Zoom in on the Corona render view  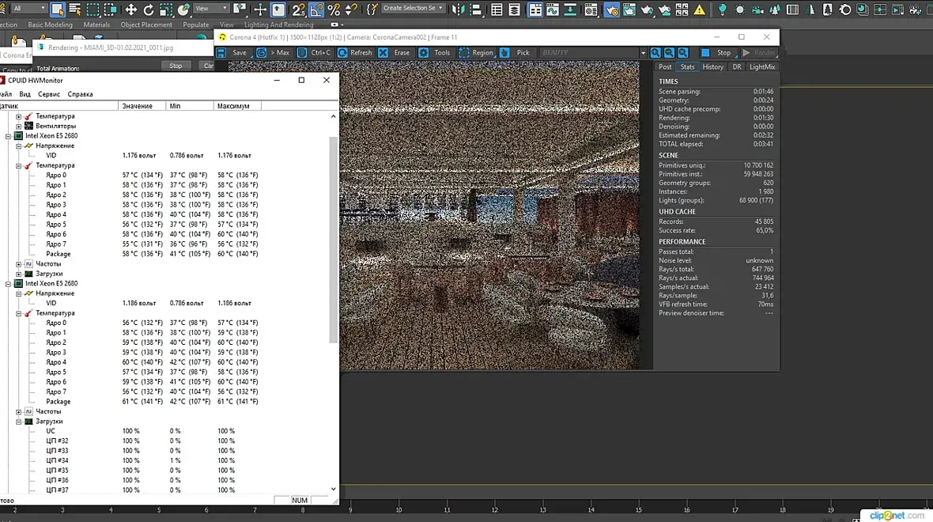655,53
